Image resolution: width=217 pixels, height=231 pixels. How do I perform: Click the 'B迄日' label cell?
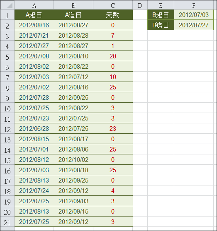tap(161, 25)
